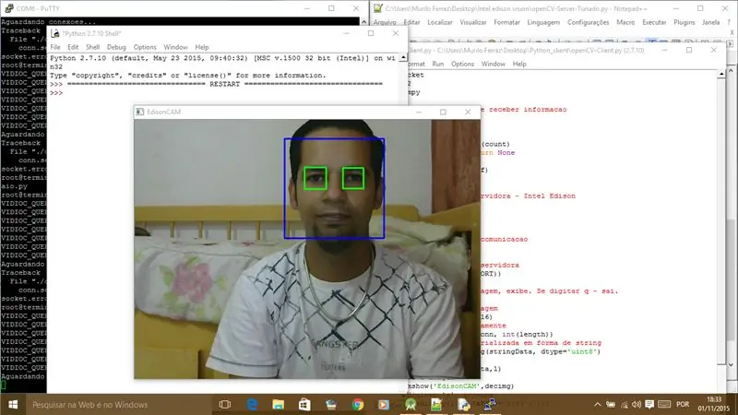This screenshot has width=738, height=415.
Task: Open the Windows Start button
Action: pyautogui.click(x=13, y=405)
